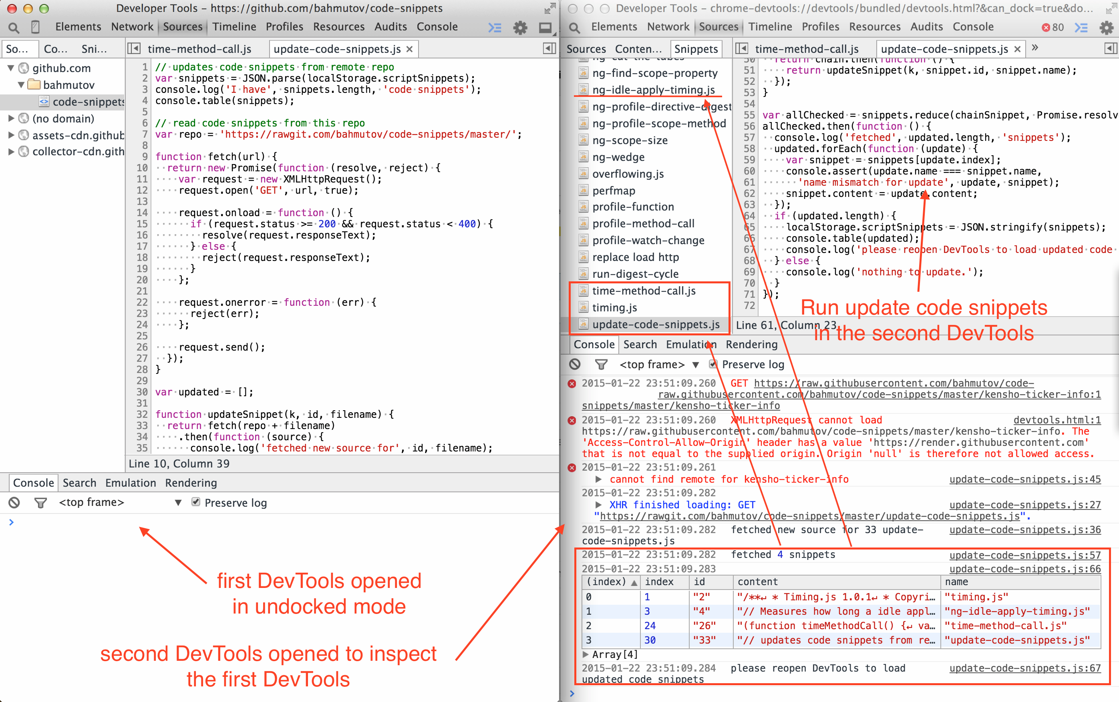Click the Profiles panel icon
Image resolution: width=1119 pixels, height=702 pixels.
point(290,30)
